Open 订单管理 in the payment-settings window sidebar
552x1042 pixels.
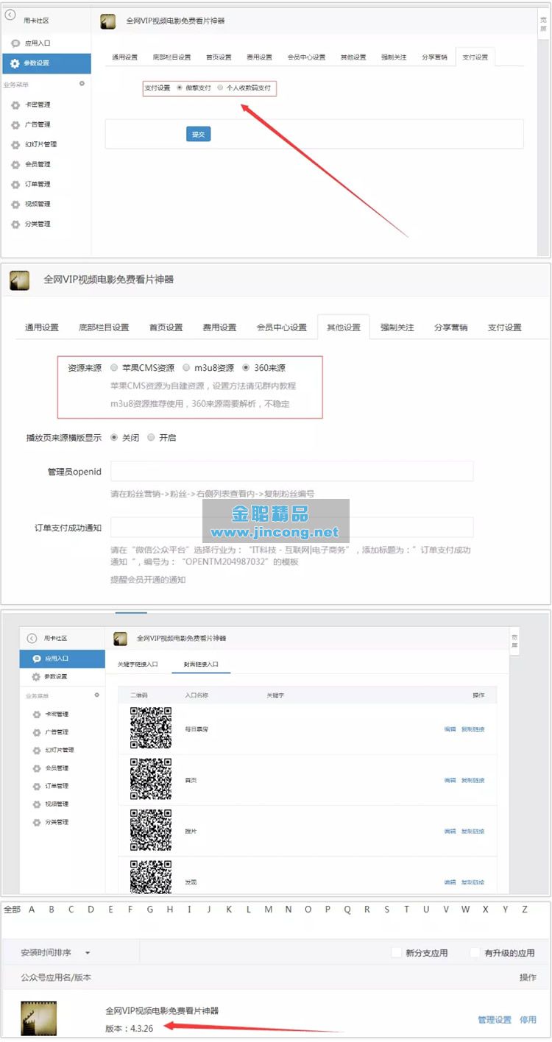coord(38,185)
